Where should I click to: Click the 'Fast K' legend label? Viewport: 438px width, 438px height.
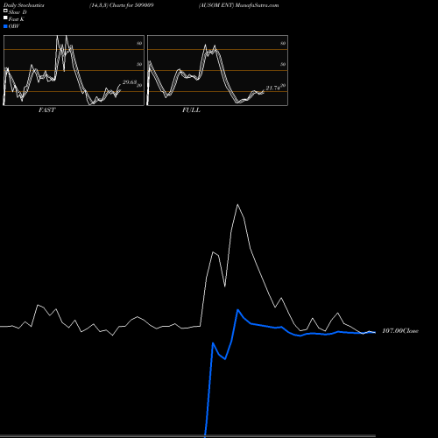point(17,19)
